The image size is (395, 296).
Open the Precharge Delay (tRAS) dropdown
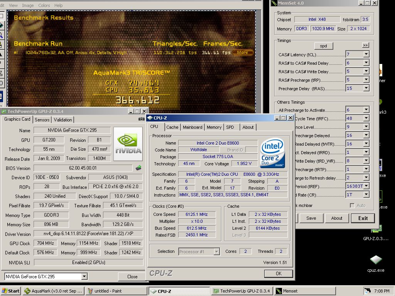coord(366,88)
